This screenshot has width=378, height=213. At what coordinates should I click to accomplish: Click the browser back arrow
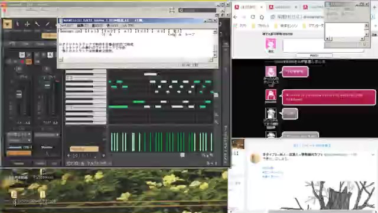(236, 17)
